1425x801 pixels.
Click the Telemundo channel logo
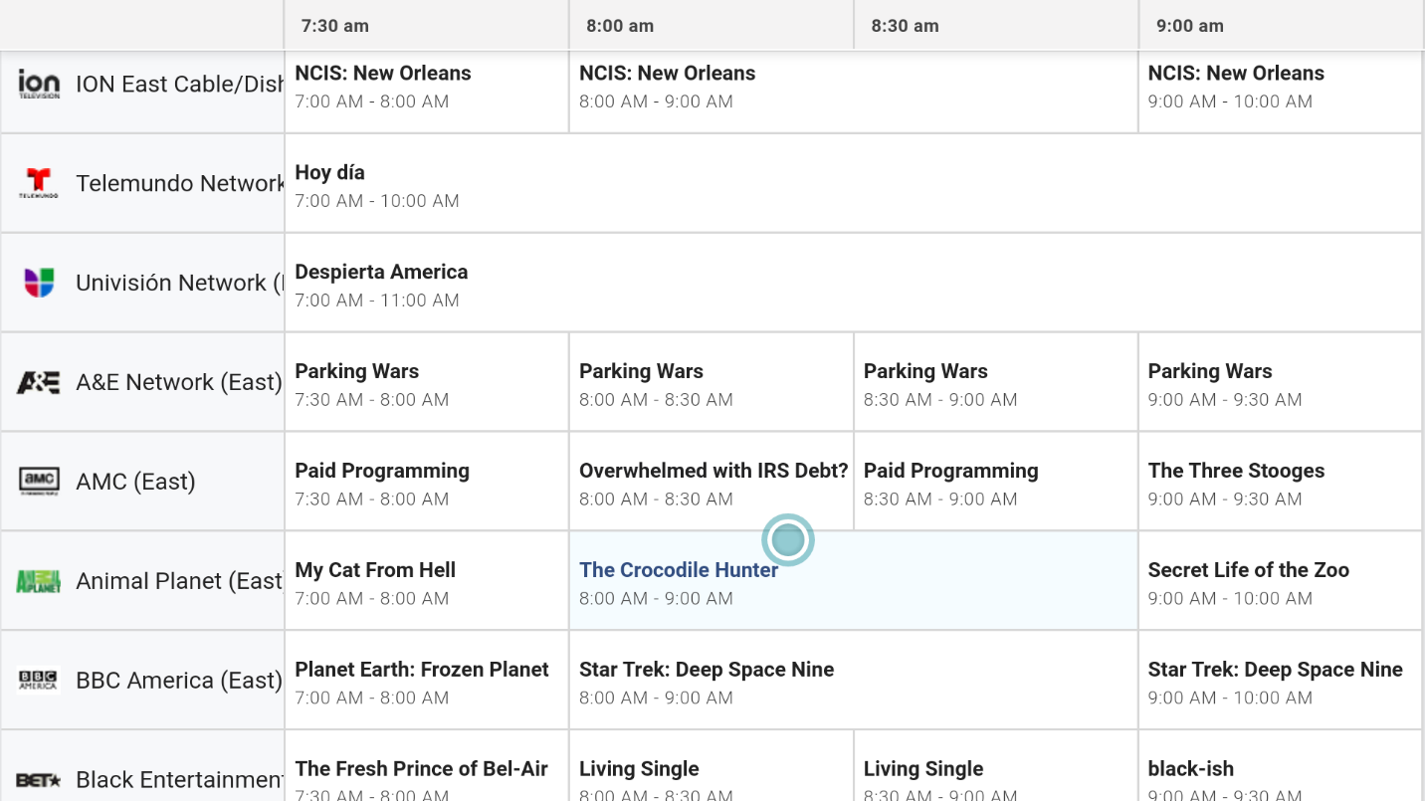39,183
